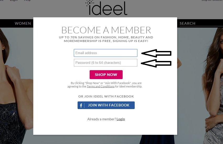Click the BECOME A MEMBER heading

click(106, 30)
